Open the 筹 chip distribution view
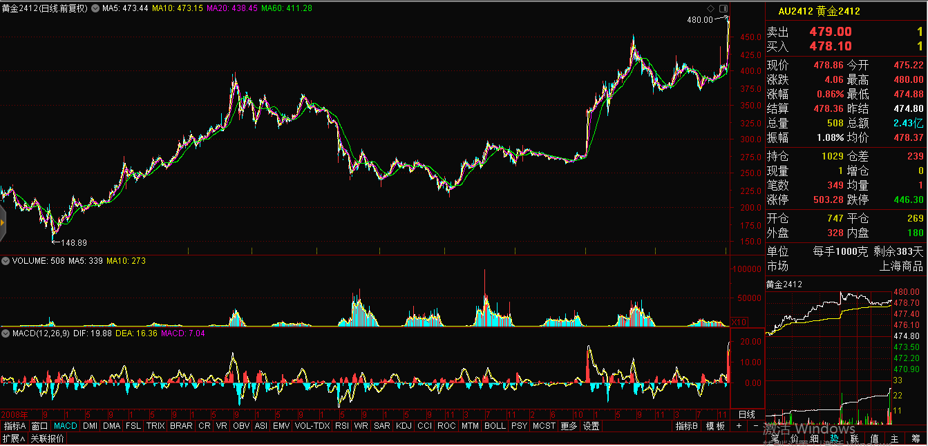The height and width of the screenshot is (446, 928). [914, 438]
